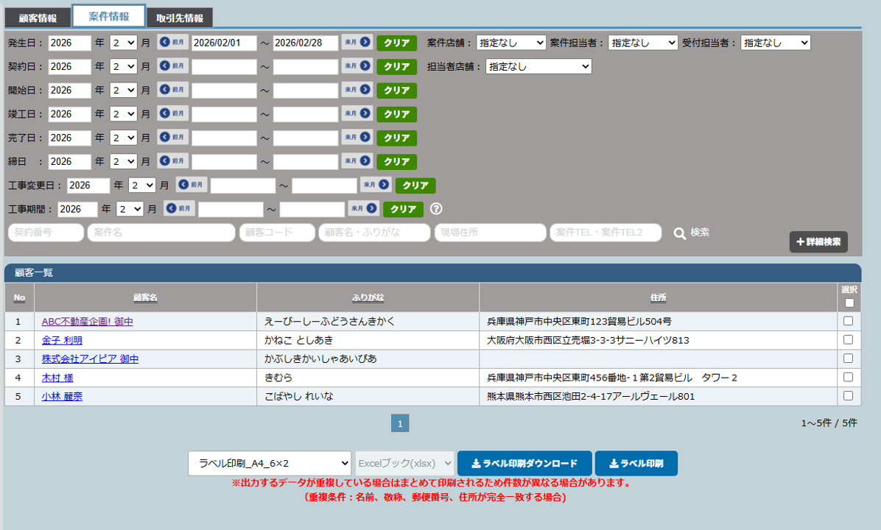This screenshot has height=530, width=881.
Task: Click previous month arrow for 契約日
Action: coord(172,66)
